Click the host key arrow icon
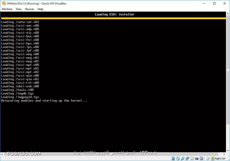 point(213,158)
